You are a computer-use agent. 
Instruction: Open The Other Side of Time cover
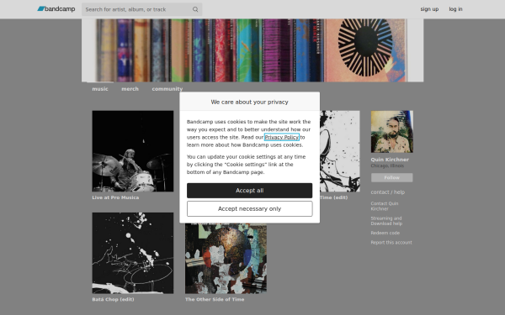coord(226,259)
